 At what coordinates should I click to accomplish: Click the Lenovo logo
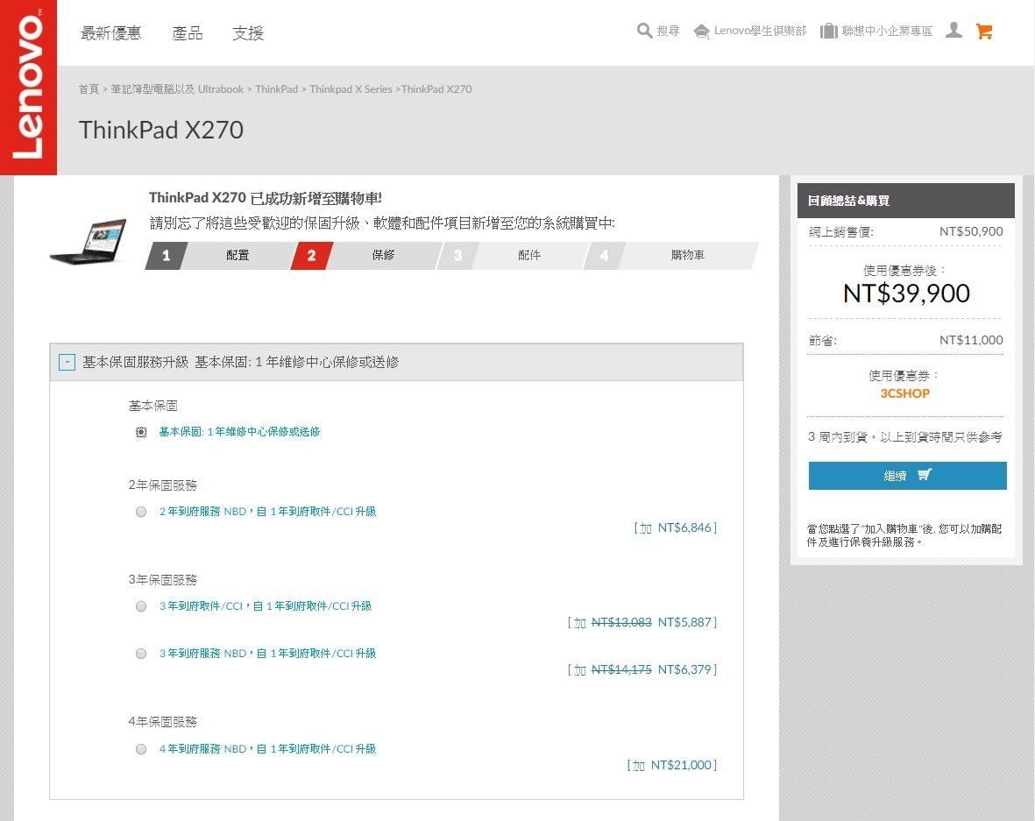pos(28,87)
